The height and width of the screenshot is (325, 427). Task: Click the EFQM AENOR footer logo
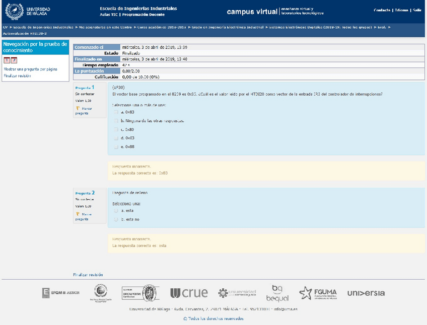(61, 293)
